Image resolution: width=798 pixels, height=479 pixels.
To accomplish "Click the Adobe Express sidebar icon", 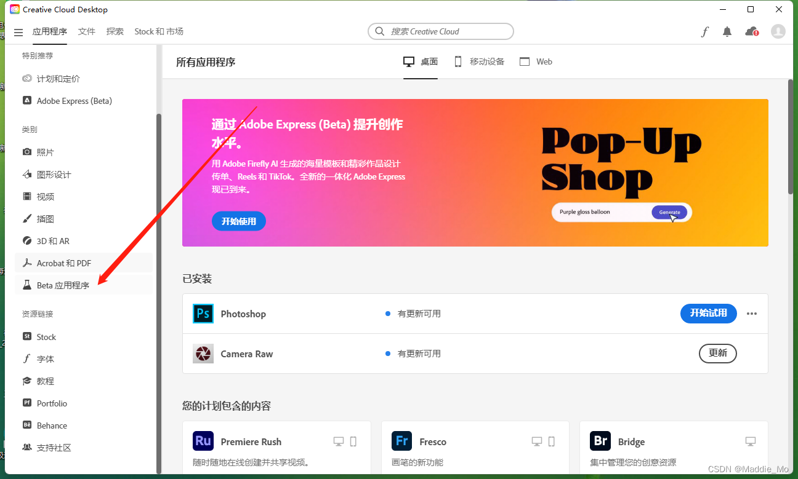I will [27, 100].
